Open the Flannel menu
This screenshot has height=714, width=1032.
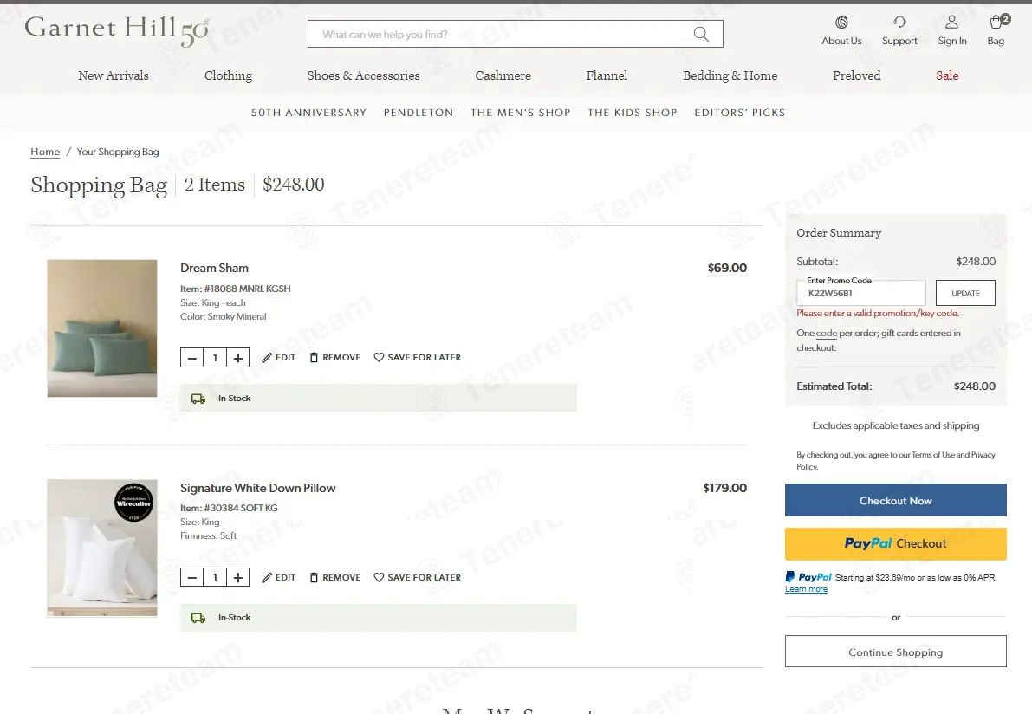tap(607, 75)
